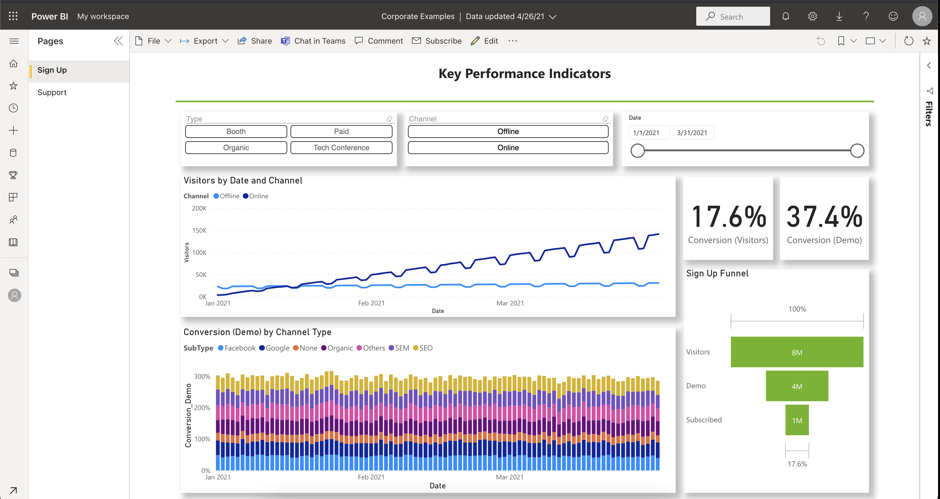Open the Filters pane funnel icon

tap(929, 91)
